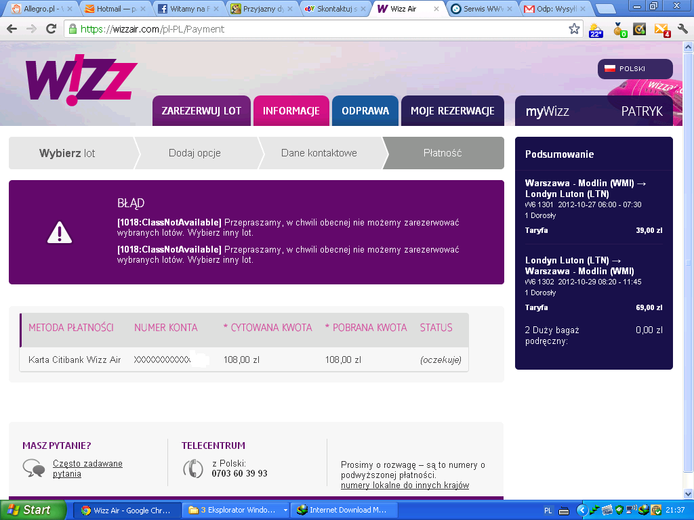This screenshot has width=694, height=520.
Task: Click the Wizz logo
Action: click(81, 79)
